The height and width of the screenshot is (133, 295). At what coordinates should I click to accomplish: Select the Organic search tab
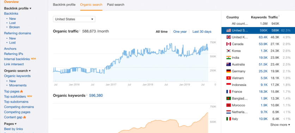91,5
